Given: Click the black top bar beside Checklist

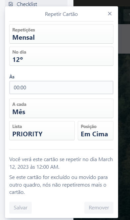Looking at the screenshot, I should point(102,3).
